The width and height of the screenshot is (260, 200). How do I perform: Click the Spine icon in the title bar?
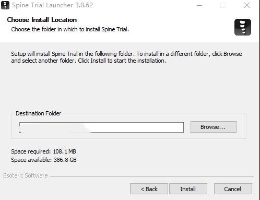point(5,5)
